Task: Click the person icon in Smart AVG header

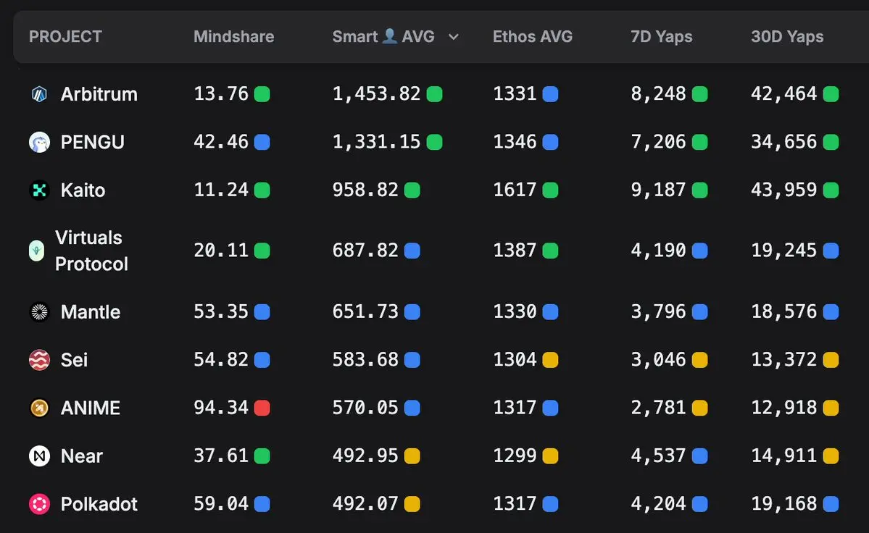Action: point(390,36)
